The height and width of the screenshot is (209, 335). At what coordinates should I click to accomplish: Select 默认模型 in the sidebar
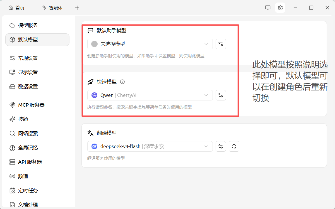click(x=37, y=40)
